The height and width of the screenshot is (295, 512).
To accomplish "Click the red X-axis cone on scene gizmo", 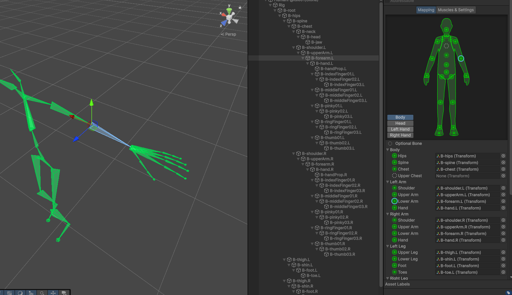I will pos(223,15).
